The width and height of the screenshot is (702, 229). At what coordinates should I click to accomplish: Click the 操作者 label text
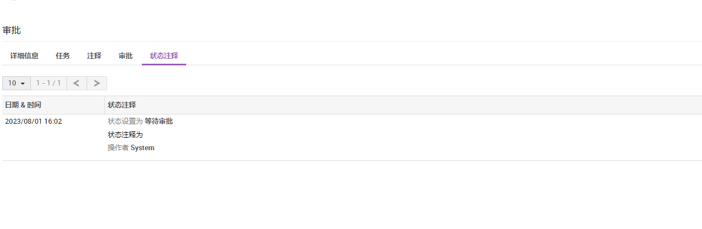click(118, 148)
